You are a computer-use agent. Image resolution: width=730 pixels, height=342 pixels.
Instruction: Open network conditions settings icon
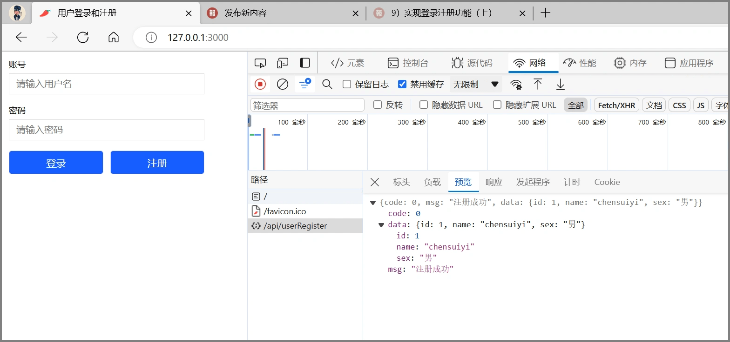coord(516,85)
